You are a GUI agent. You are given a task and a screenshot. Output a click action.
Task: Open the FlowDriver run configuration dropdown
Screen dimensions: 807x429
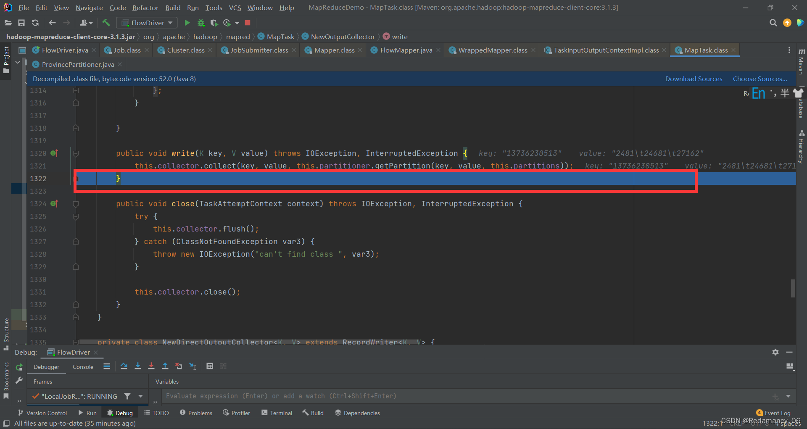click(x=147, y=23)
